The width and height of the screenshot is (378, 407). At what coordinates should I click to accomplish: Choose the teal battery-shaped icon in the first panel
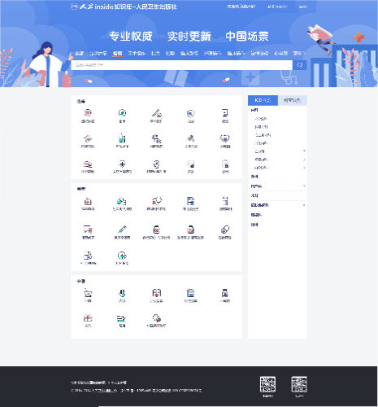(x=122, y=138)
